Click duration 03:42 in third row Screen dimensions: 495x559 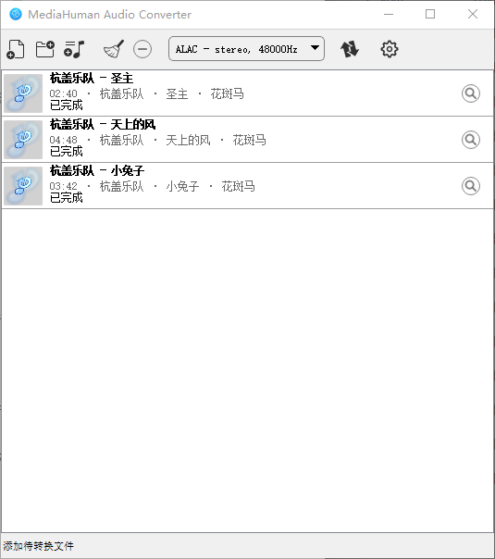[64, 186]
